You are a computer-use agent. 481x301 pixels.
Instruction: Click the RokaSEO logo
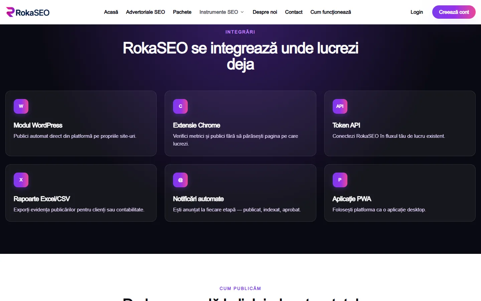tap(28, 12)
